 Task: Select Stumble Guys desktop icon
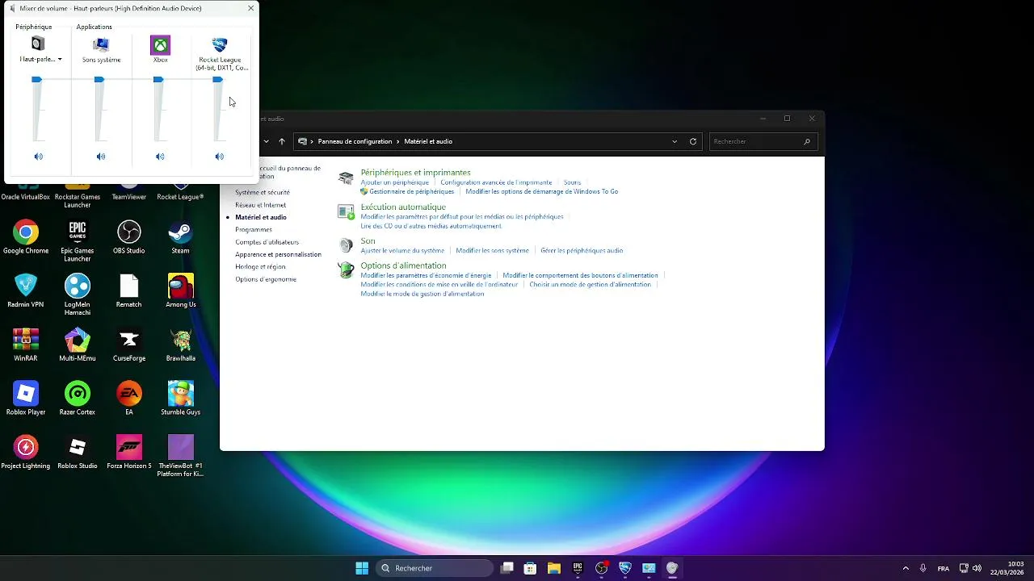181,399
